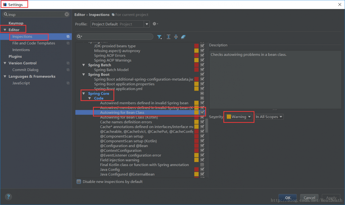The height and width of the screenshot is (205, 345).
Task: Open the inspections filter funnel menu
Action: pyautogui.click(x=160, y=37)
